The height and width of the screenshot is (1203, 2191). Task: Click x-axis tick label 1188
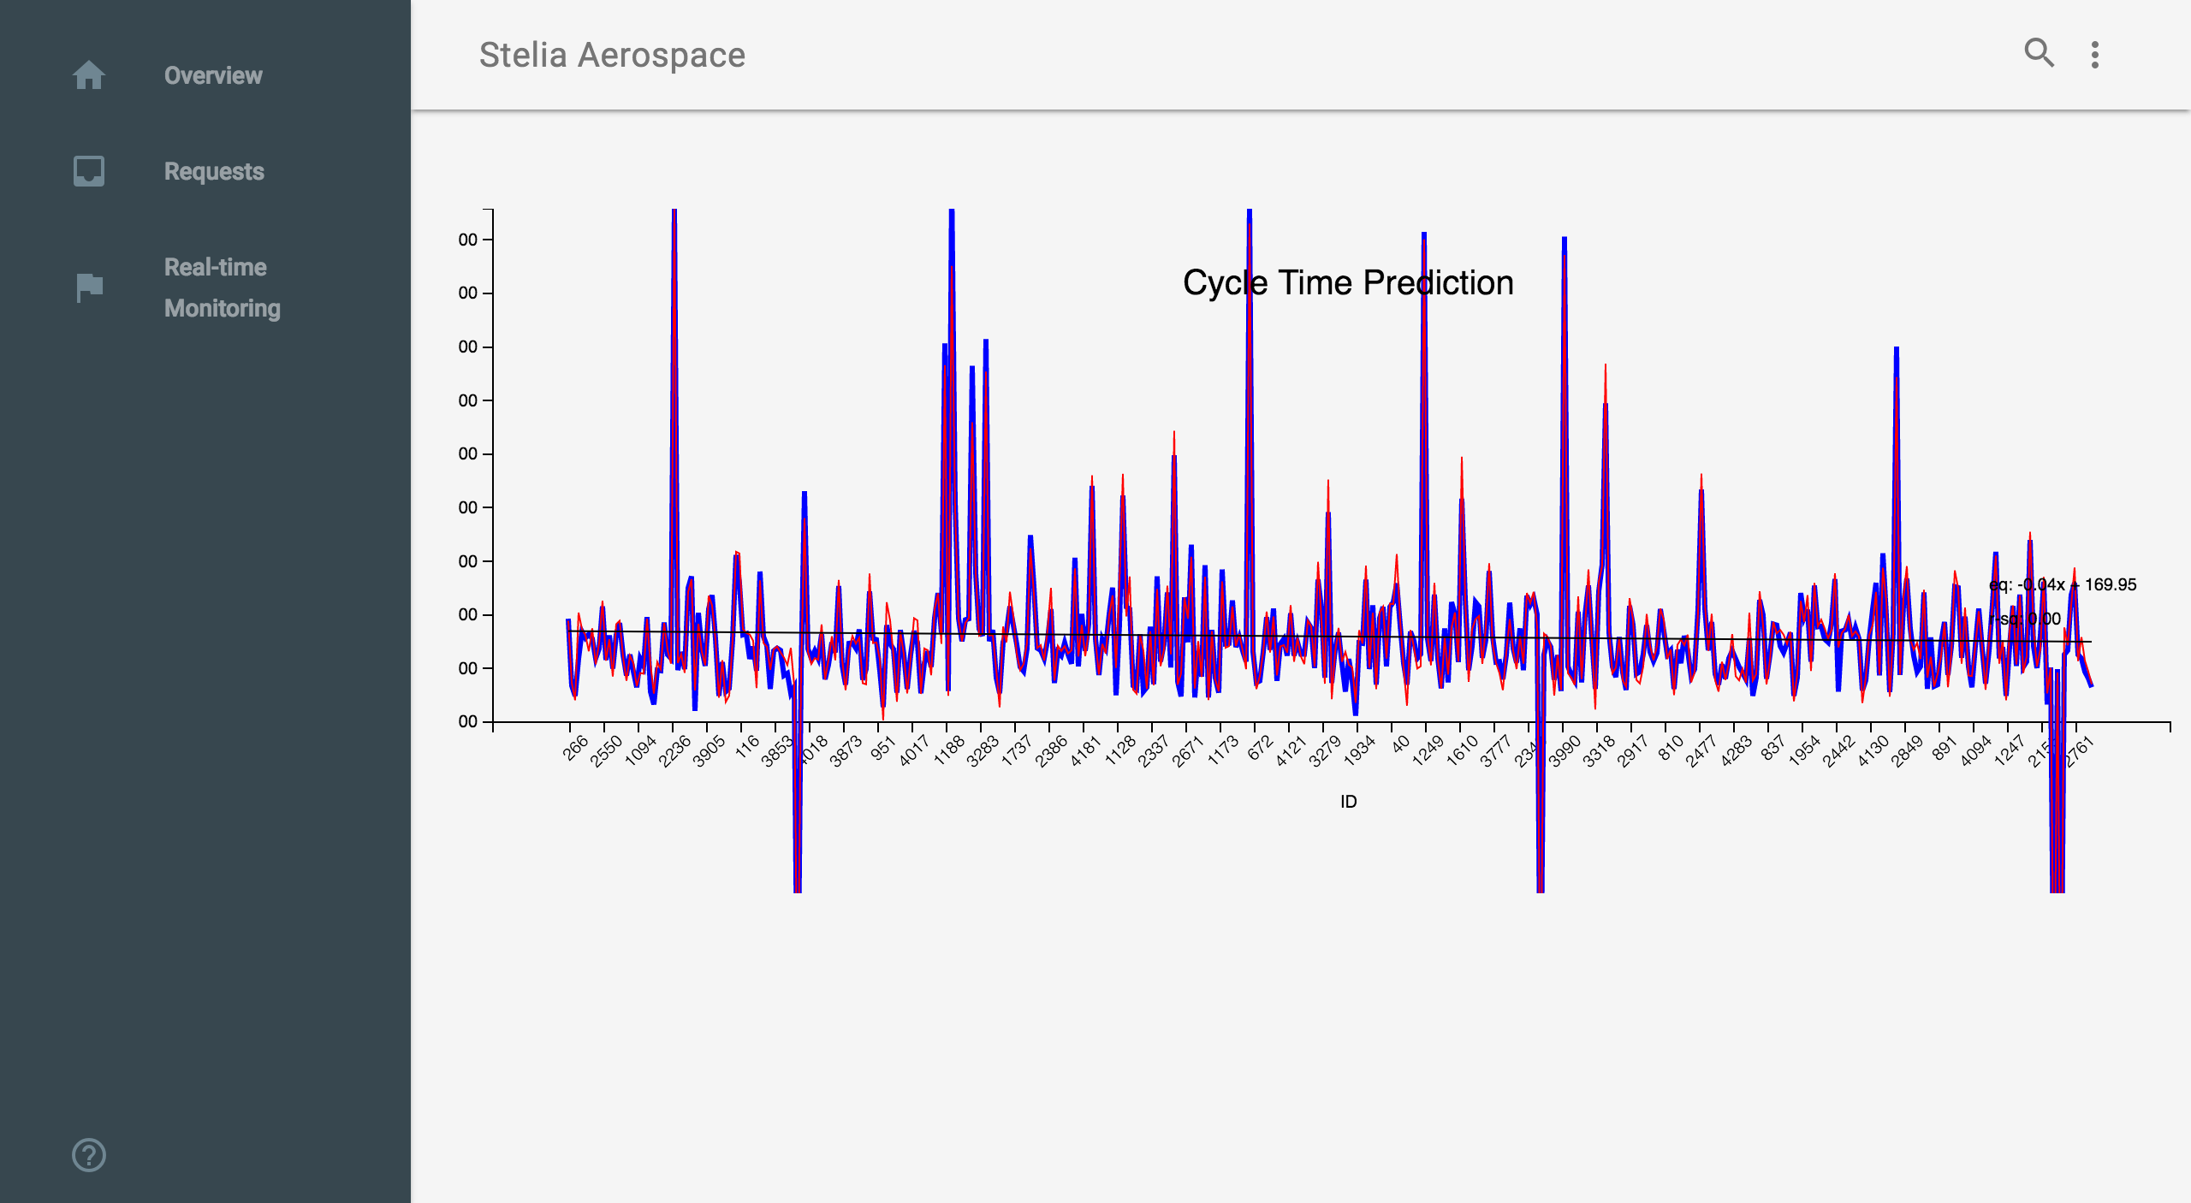tap(949, 750)
